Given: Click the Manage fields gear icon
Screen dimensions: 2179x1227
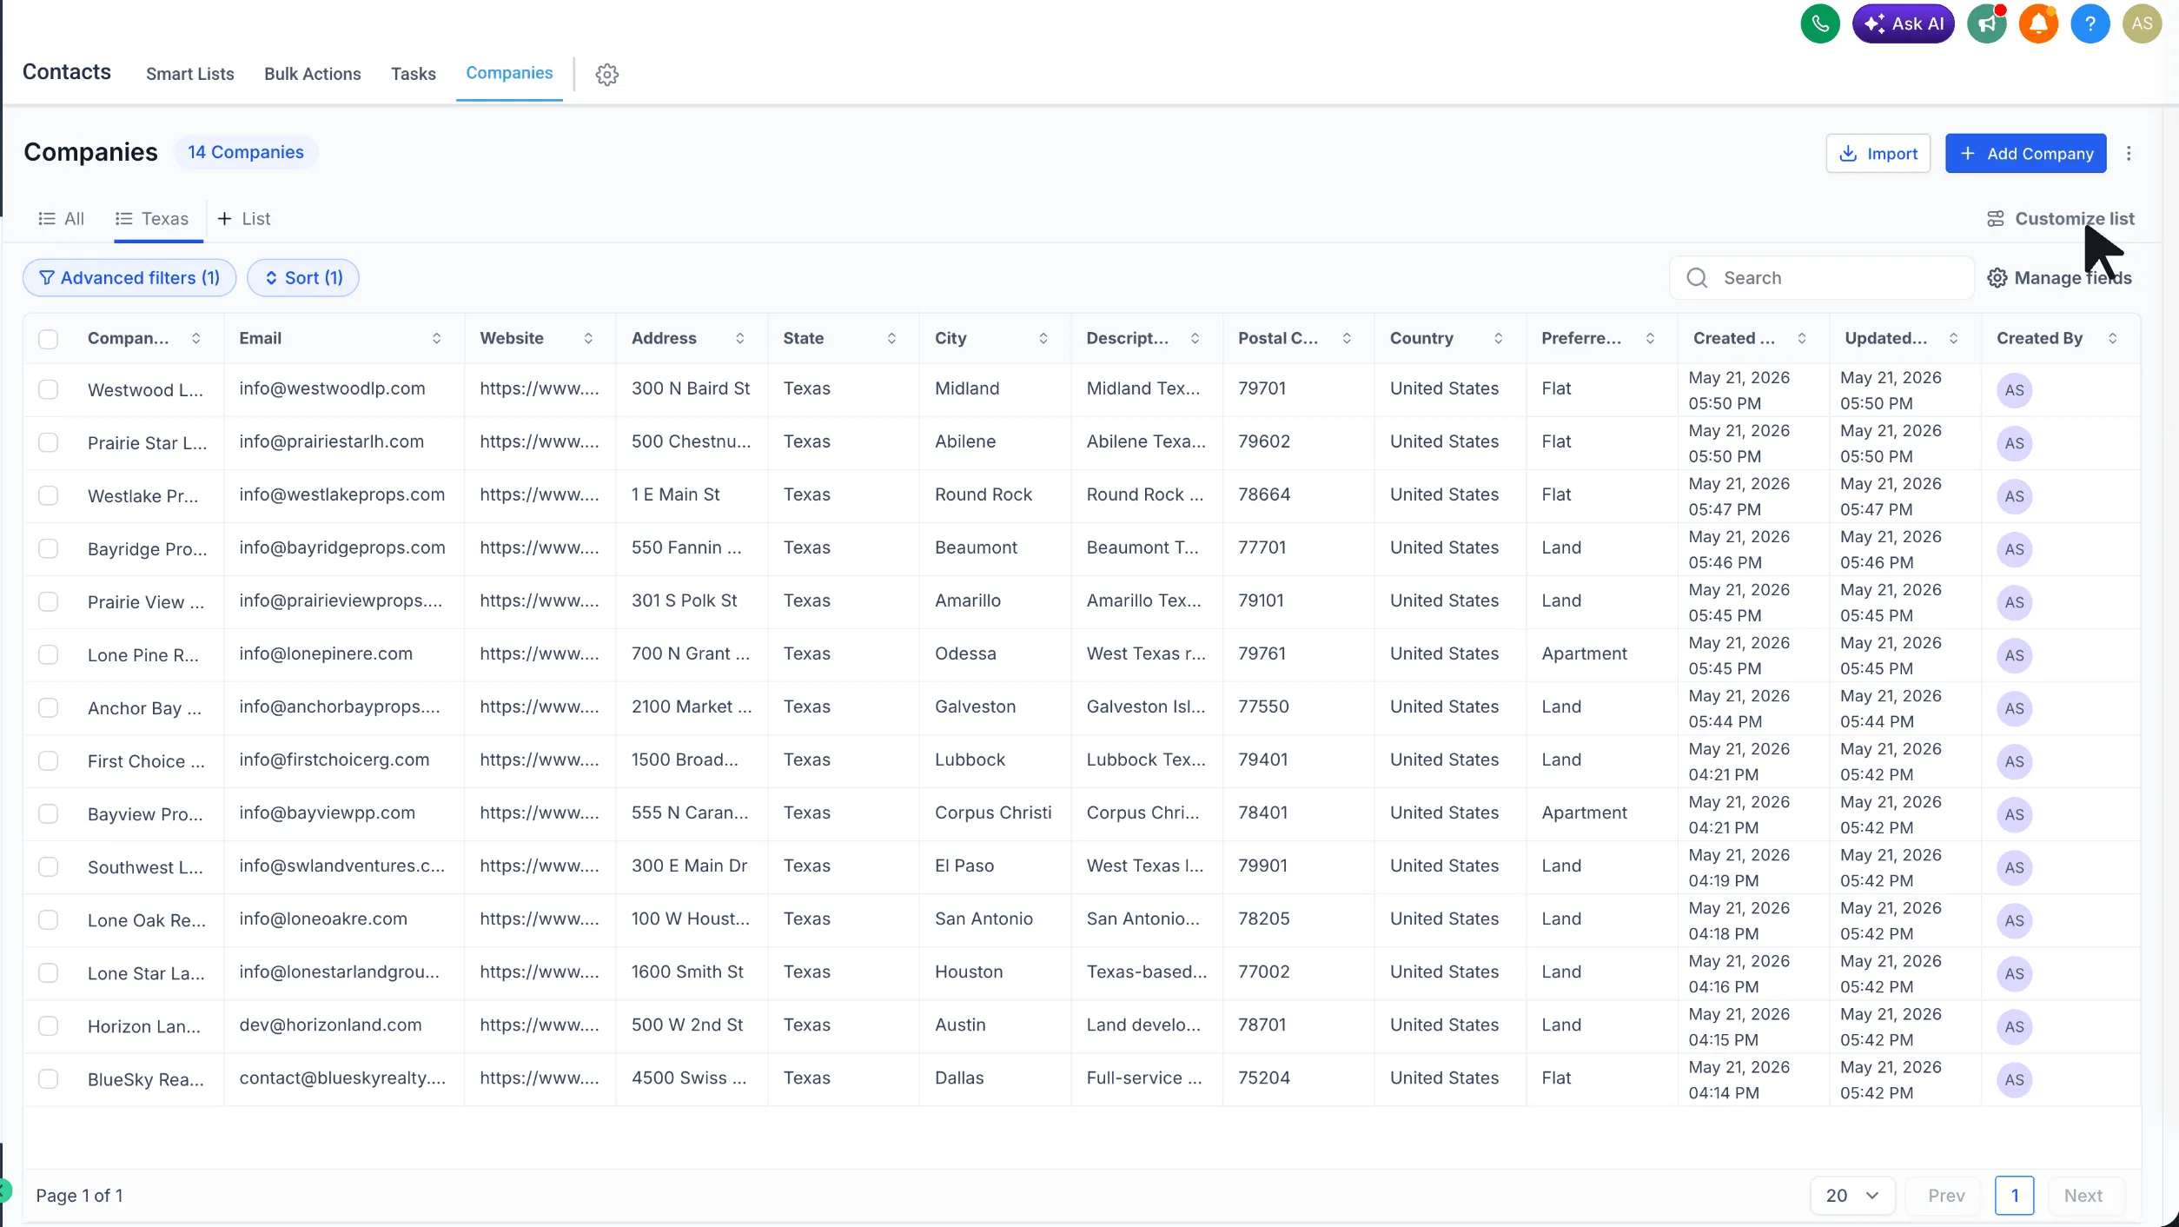Looking at the screenshot, I should (1997, 278).
